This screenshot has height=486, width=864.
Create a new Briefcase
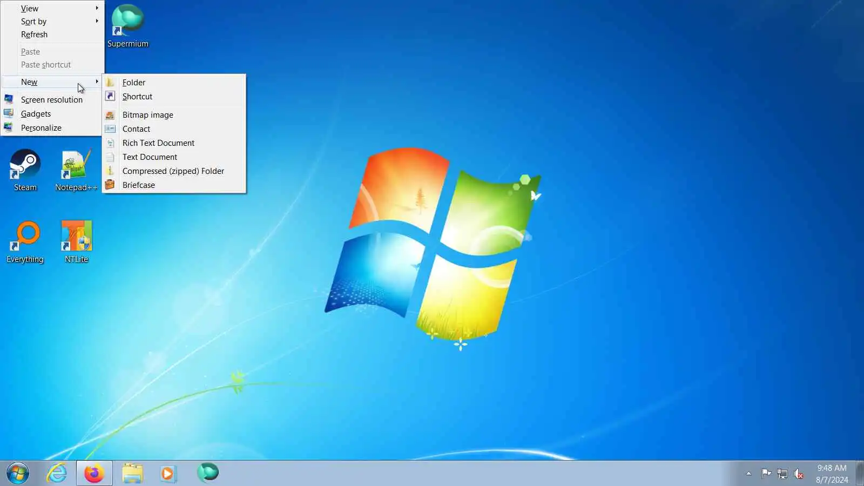coord(174,185)
